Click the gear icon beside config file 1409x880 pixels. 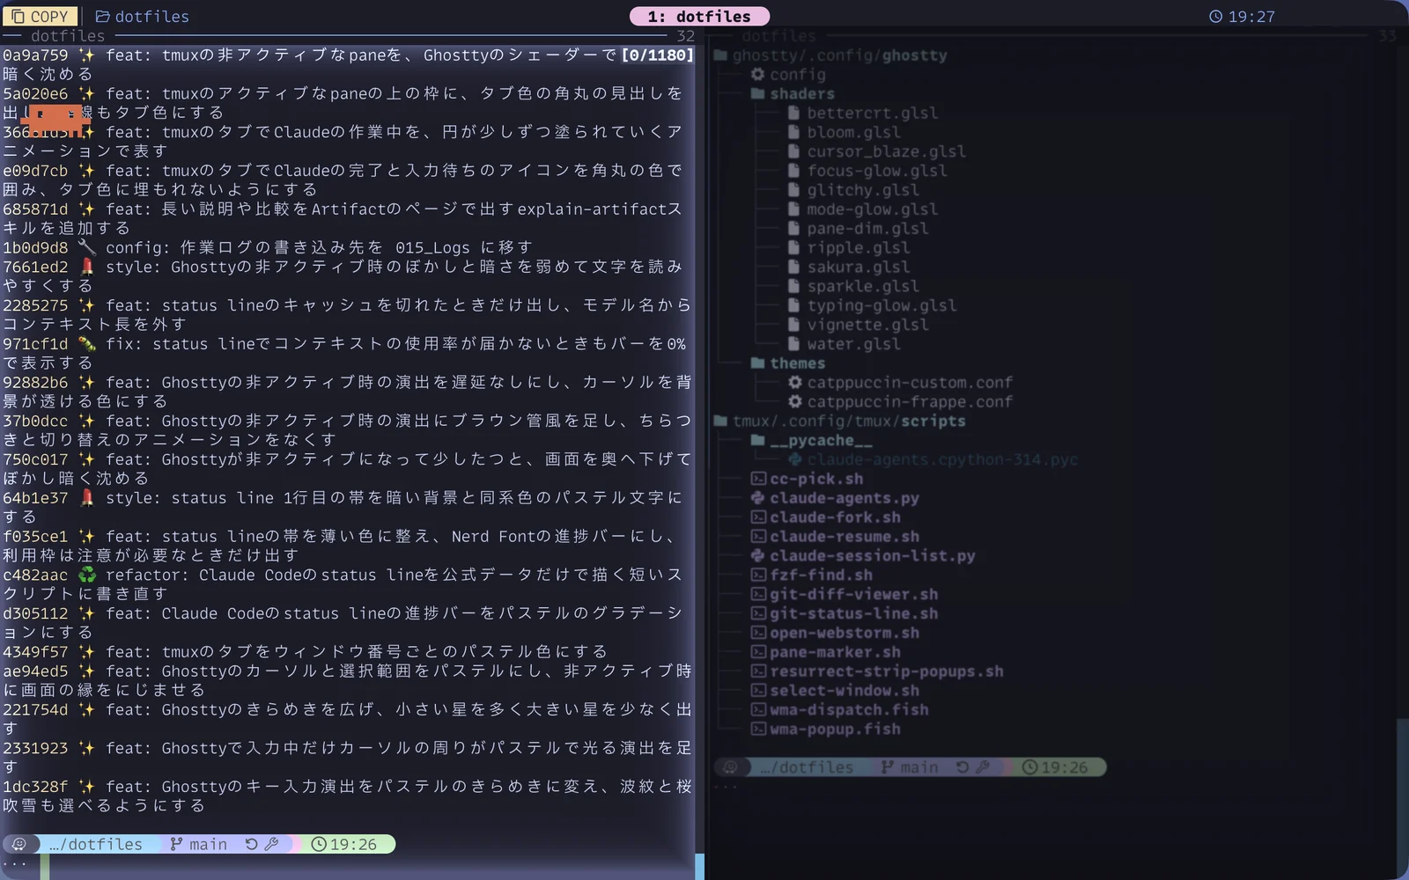757,74
